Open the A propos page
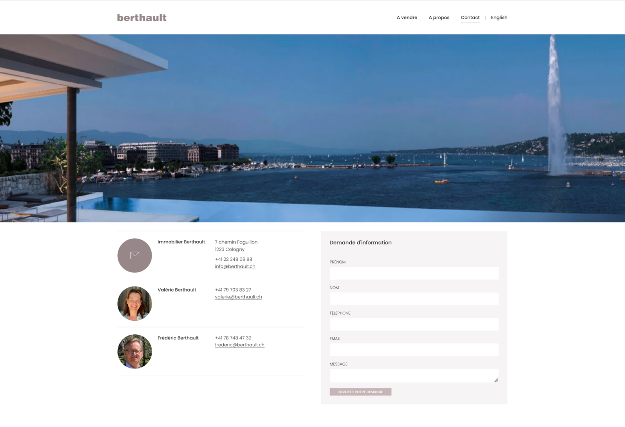The height and width of the screenshot is (427, 625). coord(439,18)
